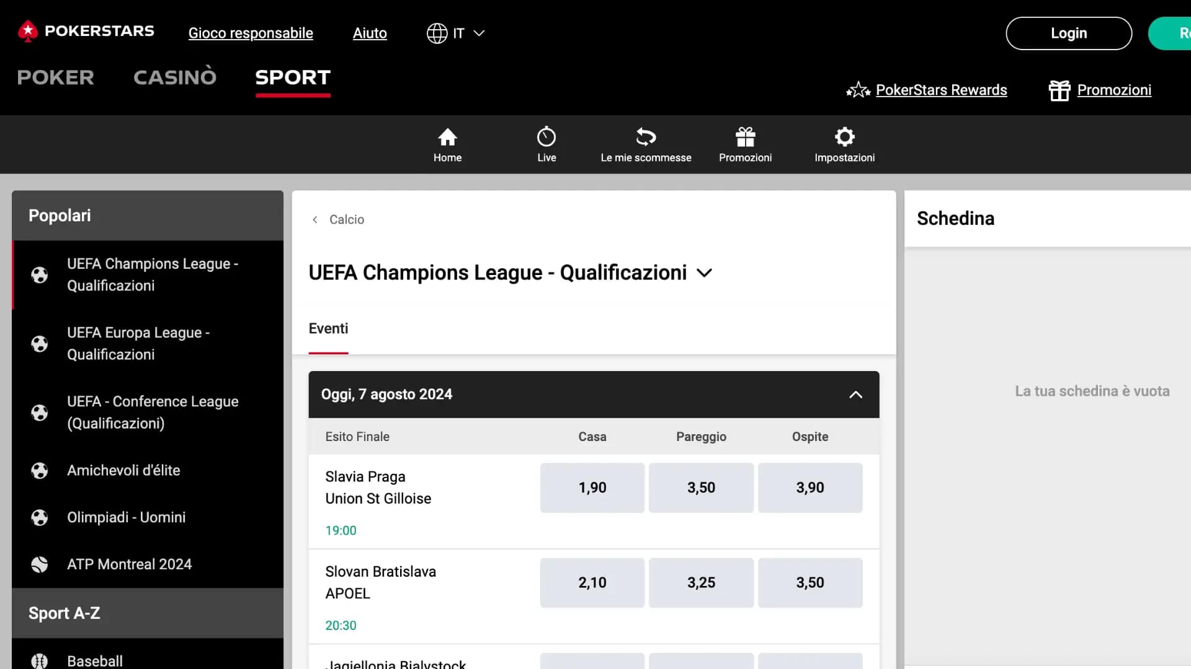Open the Home icon in sports navigation
Screen dimensions: 1191x669
pyautogui.click(x=447, y=137)
